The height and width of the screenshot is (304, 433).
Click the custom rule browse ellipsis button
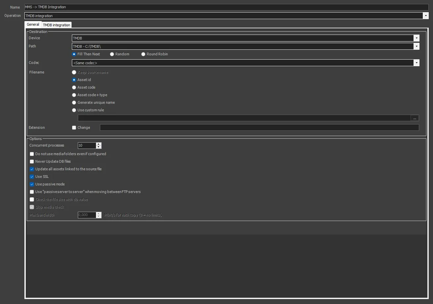415,118
